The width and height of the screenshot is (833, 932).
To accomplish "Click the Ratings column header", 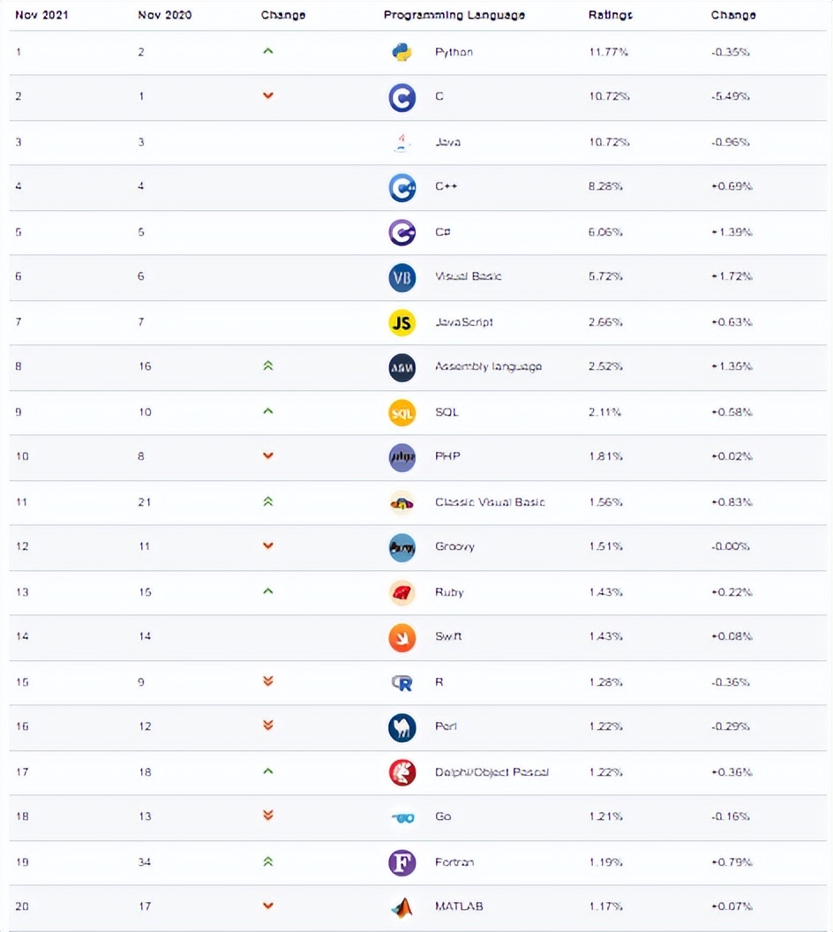I will coord(610,15).
